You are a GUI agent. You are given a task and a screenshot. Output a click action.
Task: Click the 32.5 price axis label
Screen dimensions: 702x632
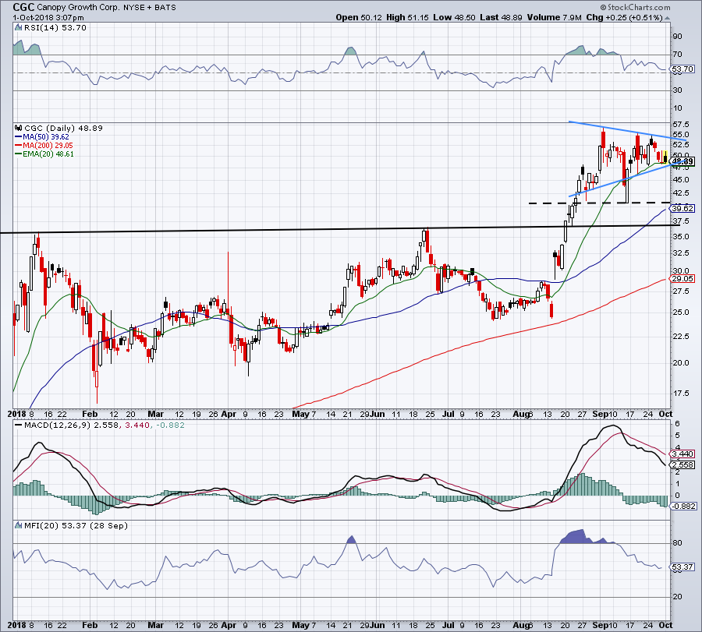pyautogui.click(x=681, y=253)
